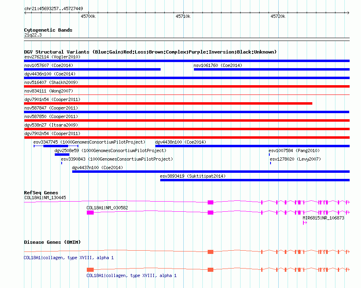Select the esv3347745 blue feature glyph
The height and width of the screenshot is (288, 361).
tap(56, 146)
